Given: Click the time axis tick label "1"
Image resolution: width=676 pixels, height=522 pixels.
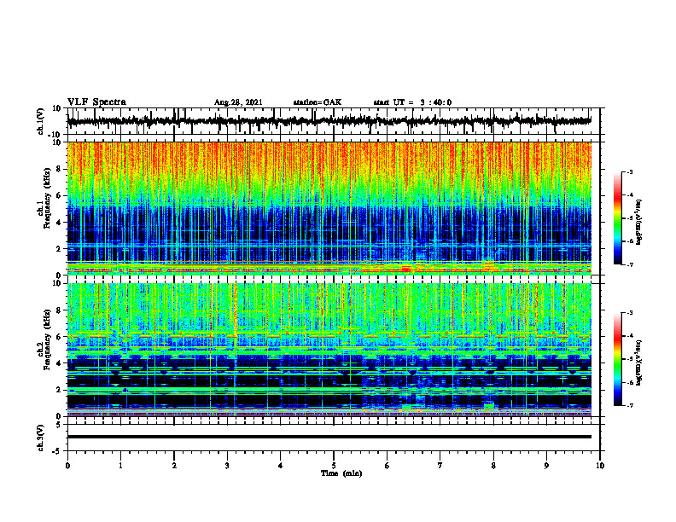Looking at the screenshot, I should [120, 466].
